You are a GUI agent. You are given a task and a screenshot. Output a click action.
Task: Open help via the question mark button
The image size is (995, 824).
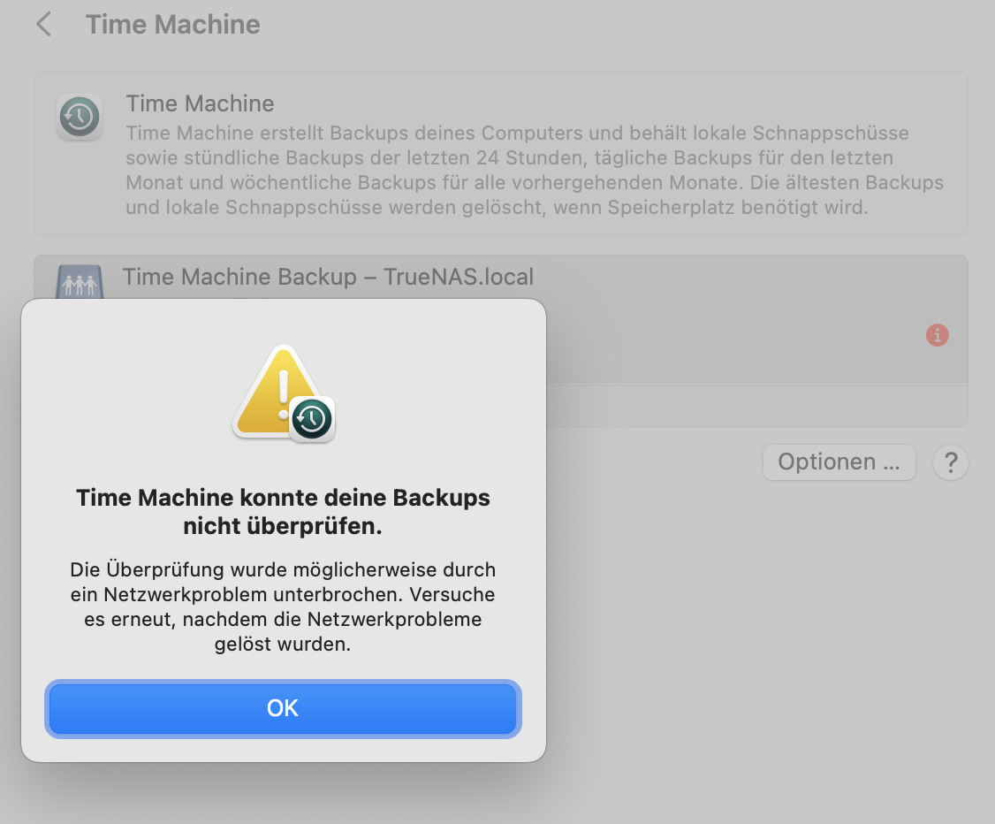pos(951,462)
